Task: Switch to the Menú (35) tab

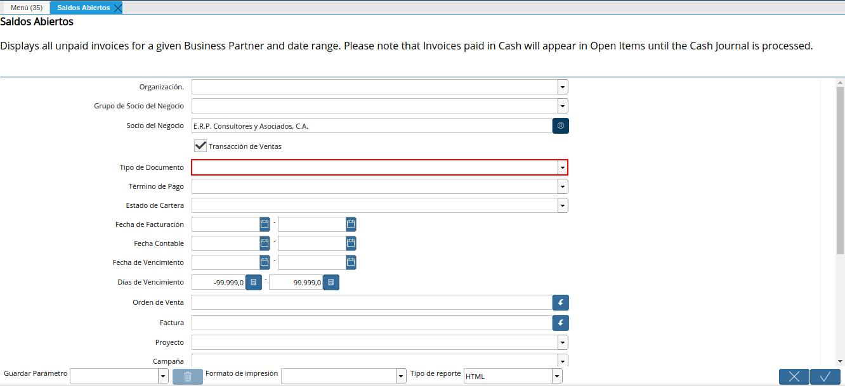Action: [27, 8]
